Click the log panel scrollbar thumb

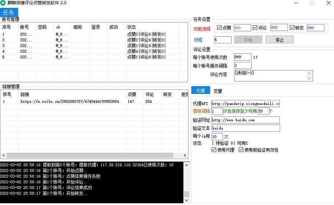(187, 194)
